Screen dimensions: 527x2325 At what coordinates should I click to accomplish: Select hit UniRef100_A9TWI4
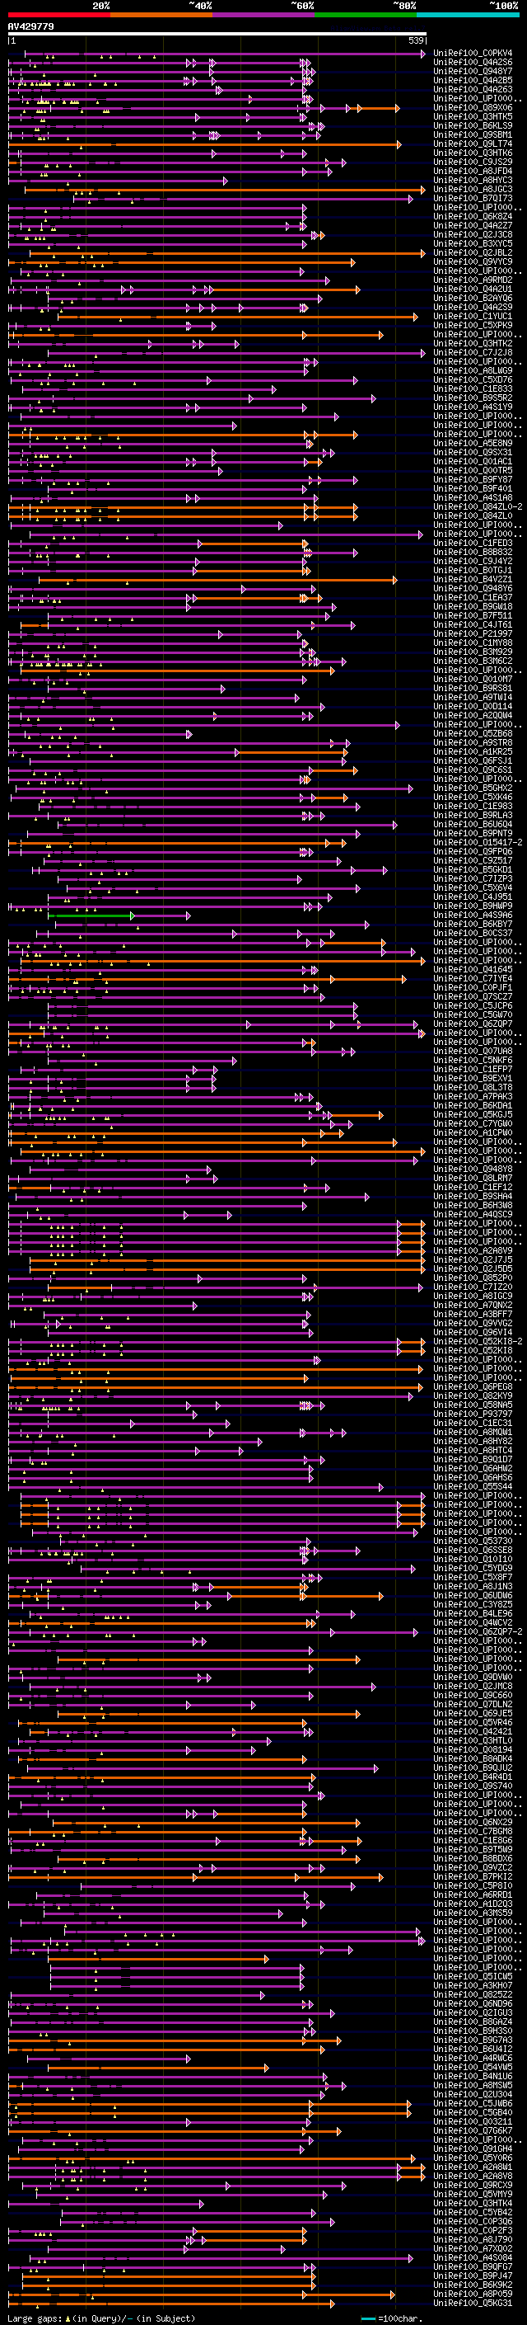pyautogui.click(x=473, y=698)
